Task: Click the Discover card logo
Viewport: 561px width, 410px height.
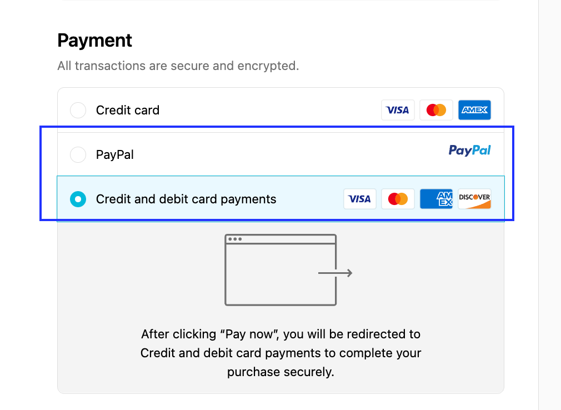Action: pyautogui.click(x=474, y=199)
